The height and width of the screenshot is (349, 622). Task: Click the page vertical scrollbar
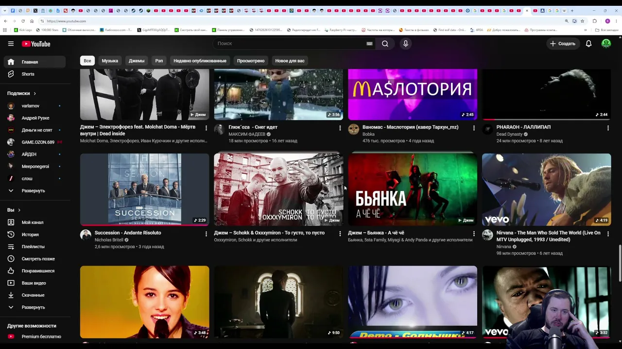point(620,263)
